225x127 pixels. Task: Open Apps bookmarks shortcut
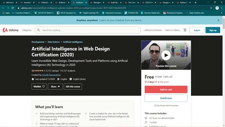click(6, 13)
